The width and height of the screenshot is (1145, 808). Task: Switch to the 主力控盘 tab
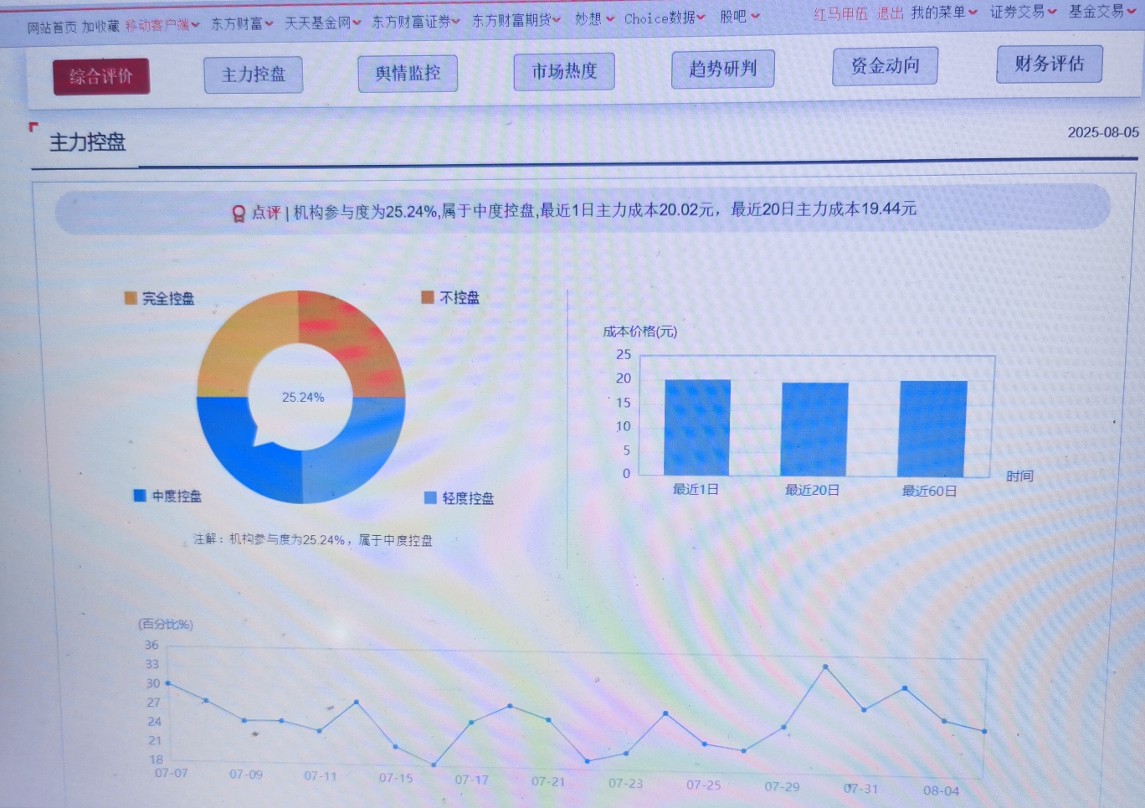pyautogui.click(x=253, y=75)
